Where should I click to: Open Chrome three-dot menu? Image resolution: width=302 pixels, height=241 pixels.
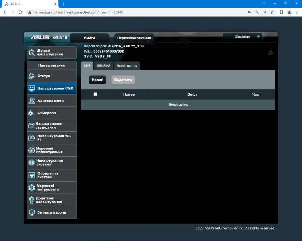(x=297, y=12)
